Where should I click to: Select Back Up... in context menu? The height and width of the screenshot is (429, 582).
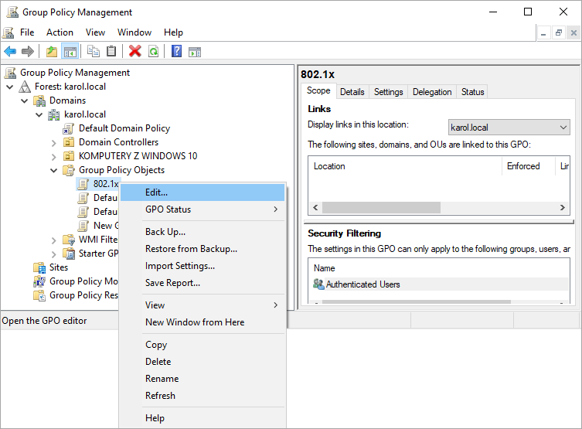(x=165, y=232)
